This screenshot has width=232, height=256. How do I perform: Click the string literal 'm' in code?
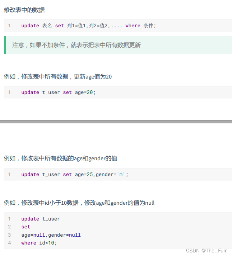pos(121,174)
